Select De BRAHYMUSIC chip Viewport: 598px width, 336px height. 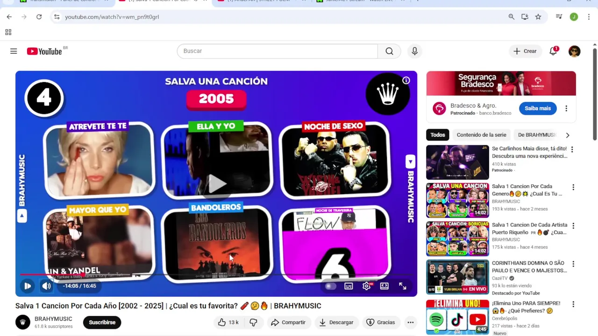(536, 135)
